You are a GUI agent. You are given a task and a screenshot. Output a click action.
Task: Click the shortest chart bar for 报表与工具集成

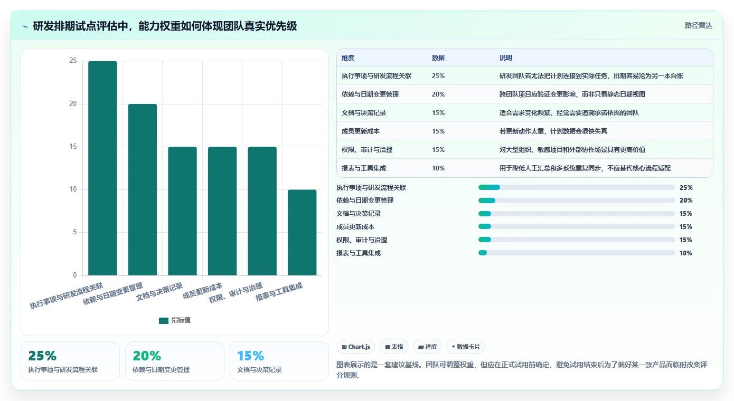(x=302, y=233)
